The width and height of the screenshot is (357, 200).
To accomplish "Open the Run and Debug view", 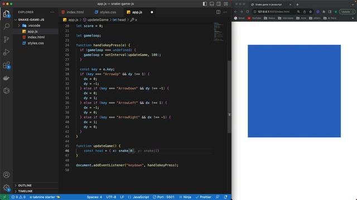I will click(6, 52).
